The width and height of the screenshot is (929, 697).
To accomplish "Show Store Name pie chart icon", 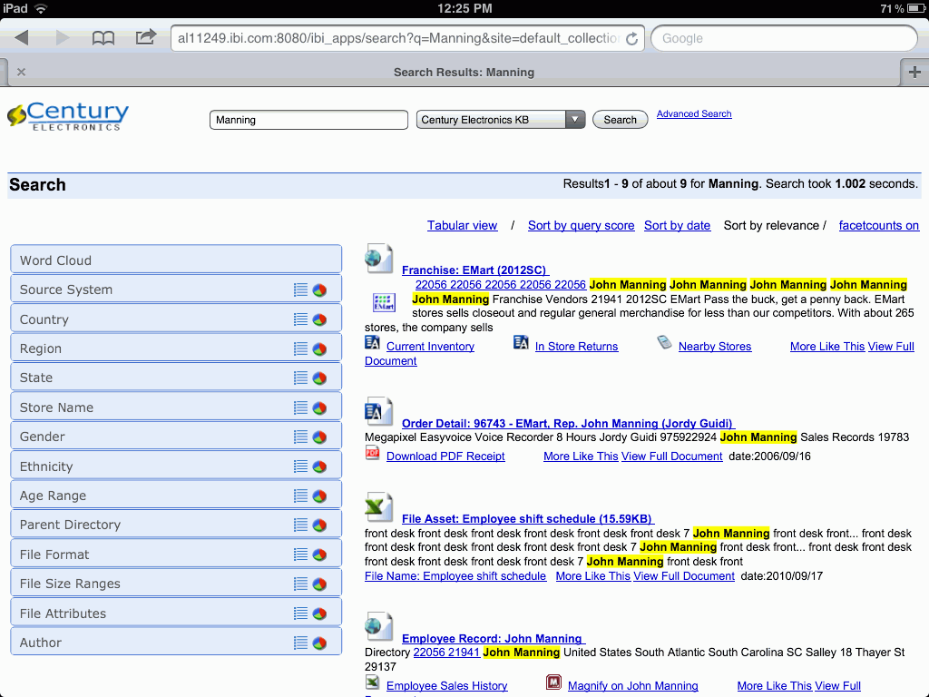I will click(320, 407).
